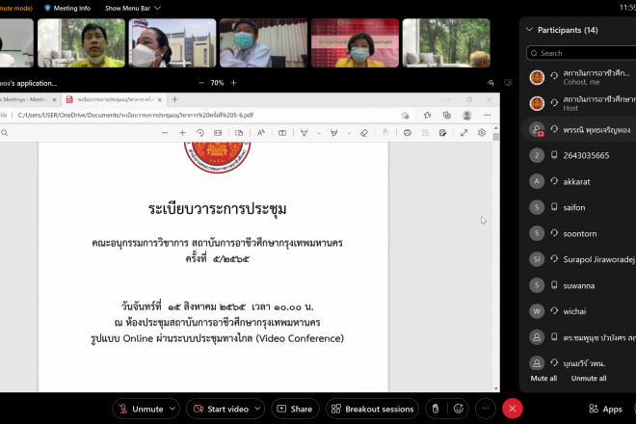
Task: Open the Highlight options arrow
Action: tap(349, 133)
